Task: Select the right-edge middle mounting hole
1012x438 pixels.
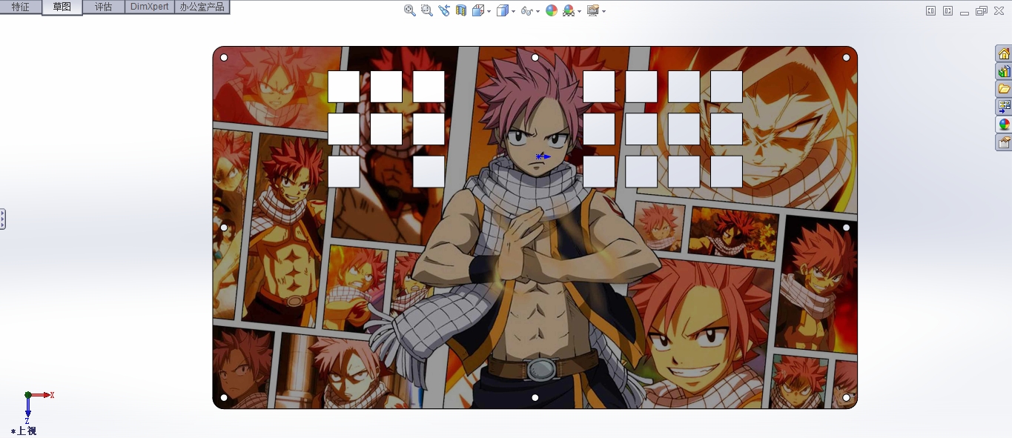Action: pyautogui.click(x=846, y=228)
